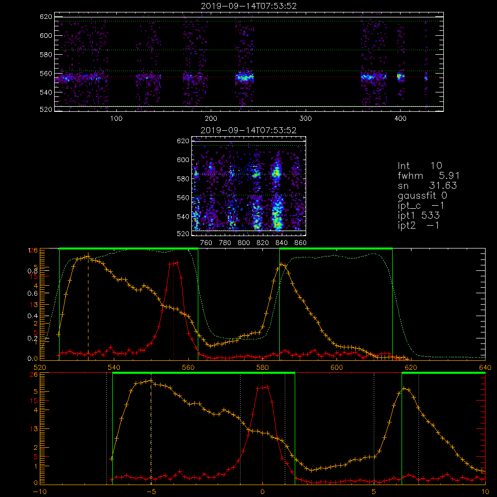Screen dimensions: 497x497
Task: Click x-axis label 300 on top spectrogram
Action: coord(306,119)
